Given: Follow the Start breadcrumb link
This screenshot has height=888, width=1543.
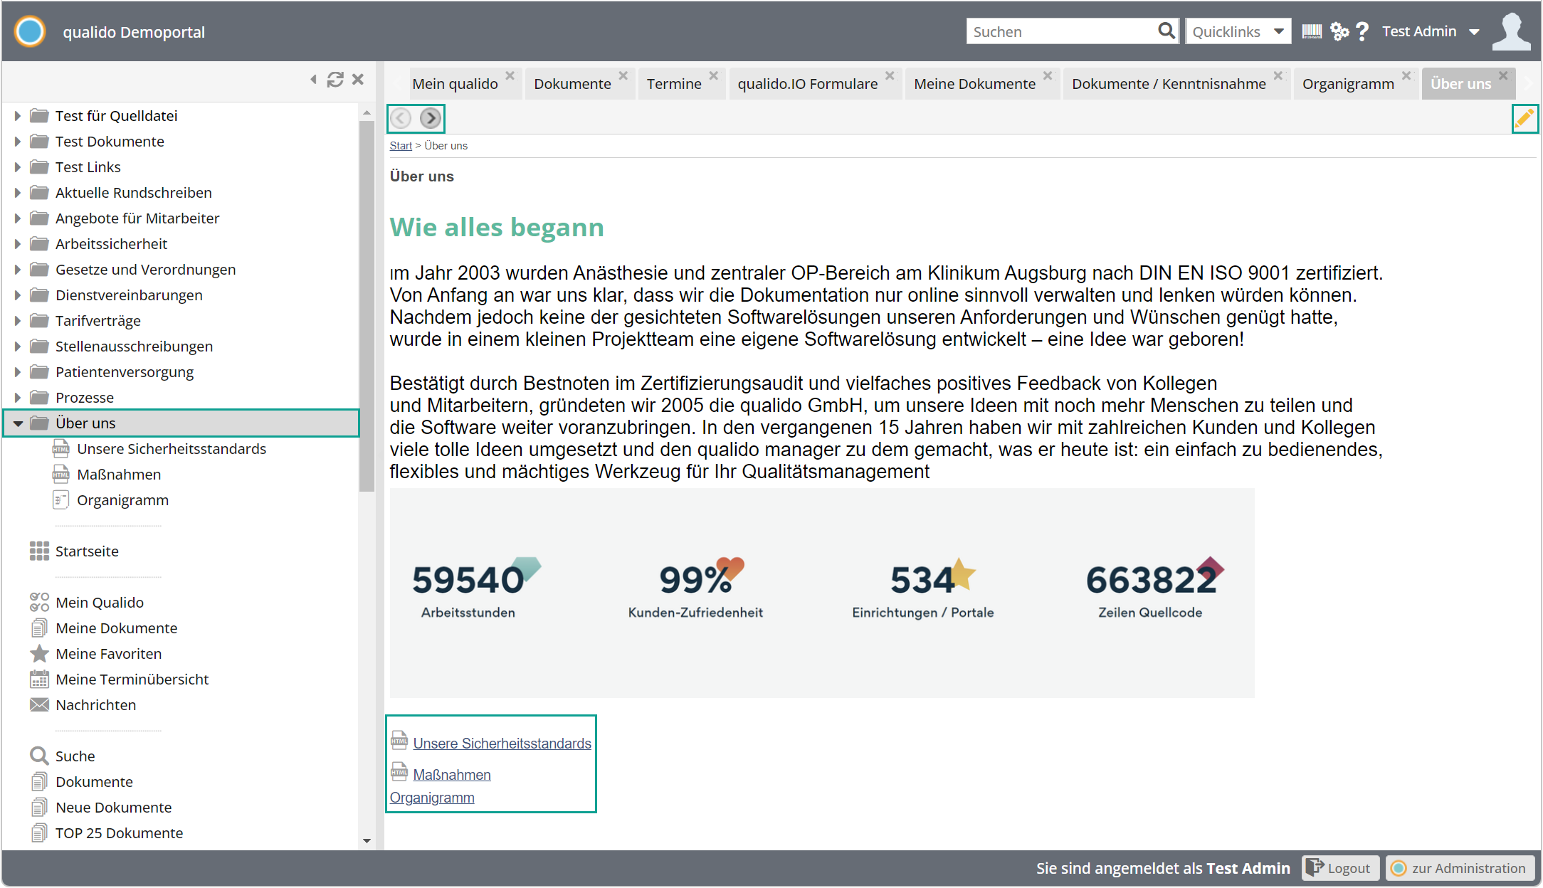Looking at the screenshot, I should (401, 146).
